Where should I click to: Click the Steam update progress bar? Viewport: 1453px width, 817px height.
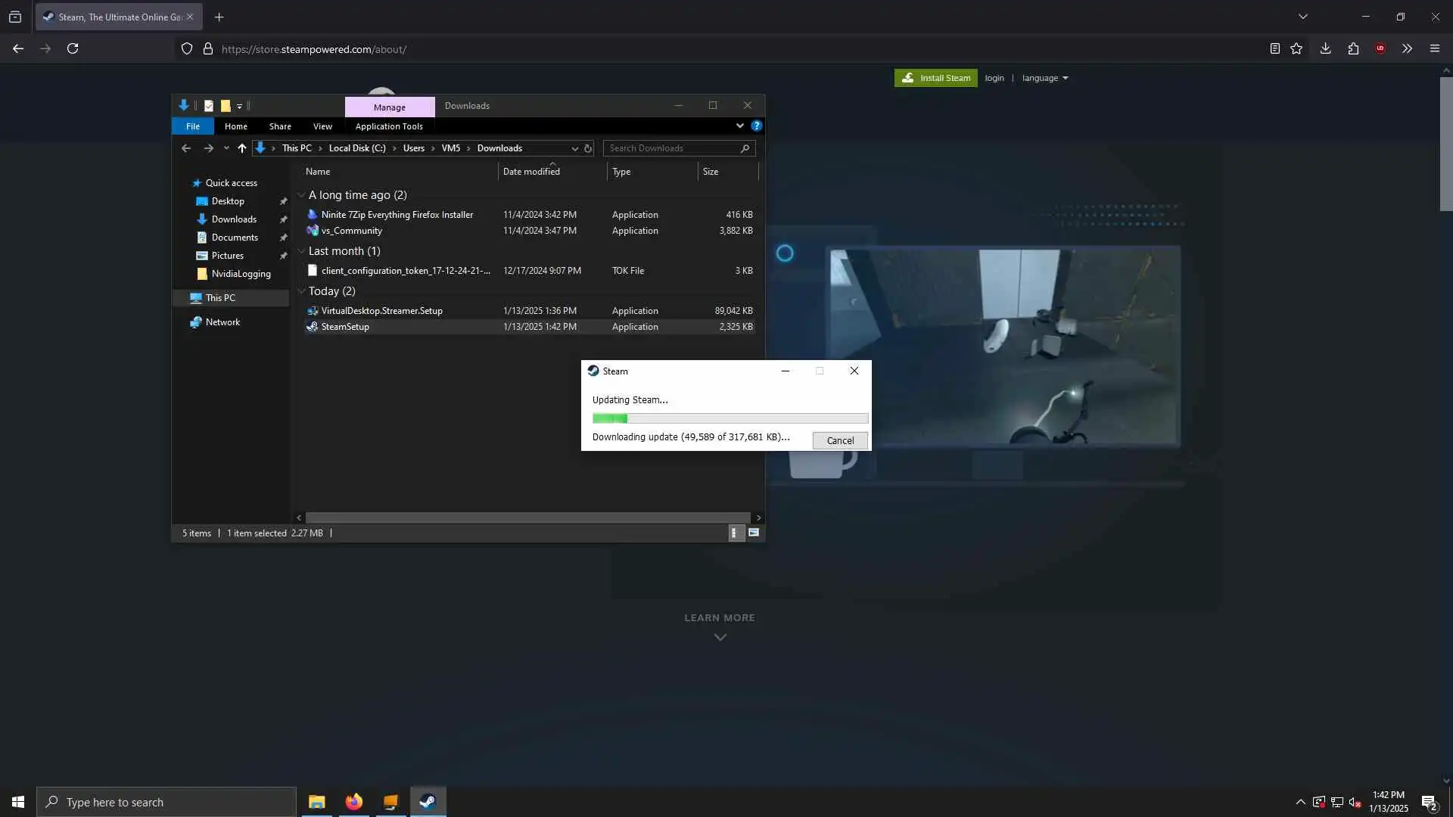click(x=730, y=418)
